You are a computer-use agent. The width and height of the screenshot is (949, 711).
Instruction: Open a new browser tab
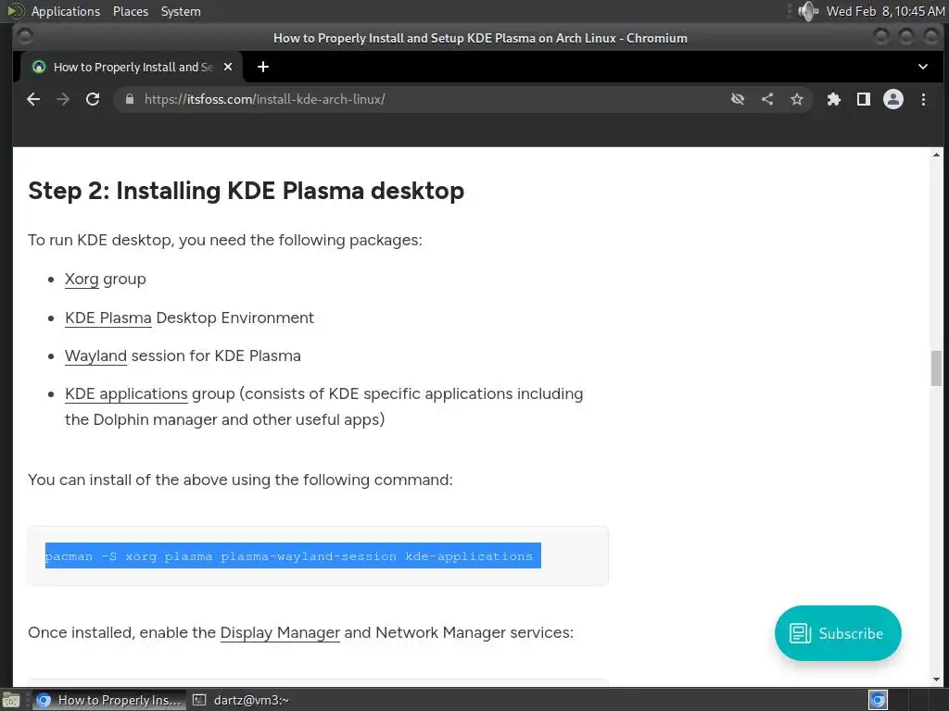pyautogui.click(x=263, y=67)
